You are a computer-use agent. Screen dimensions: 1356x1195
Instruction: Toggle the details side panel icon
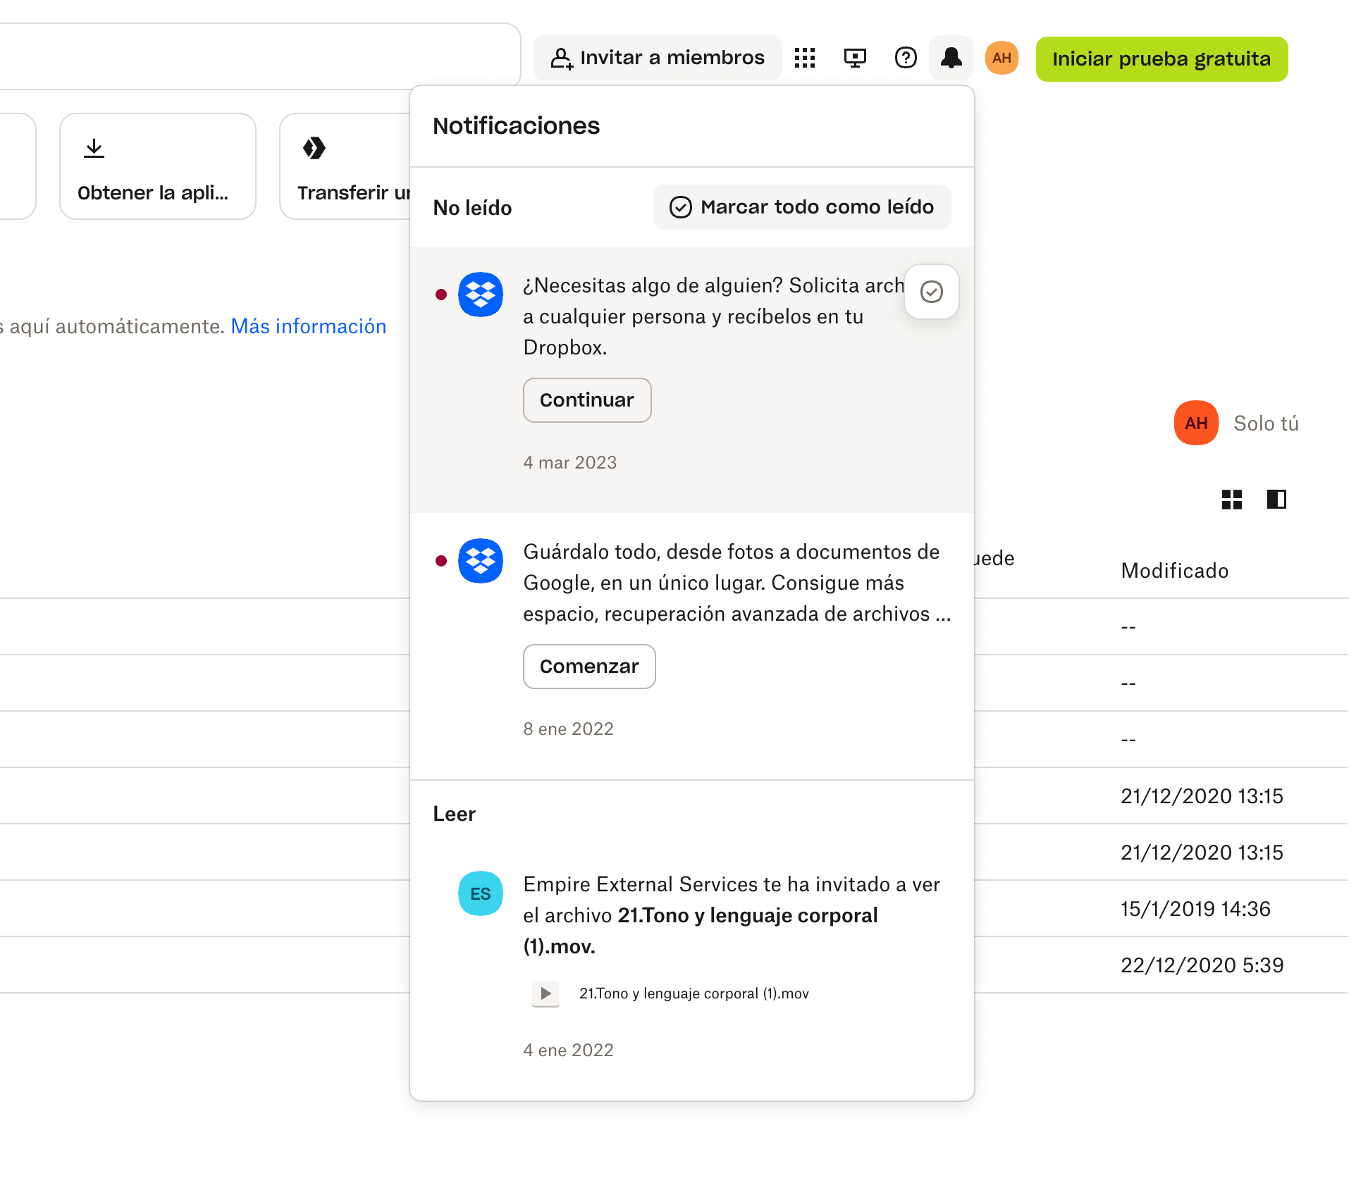pos(1276,500)
